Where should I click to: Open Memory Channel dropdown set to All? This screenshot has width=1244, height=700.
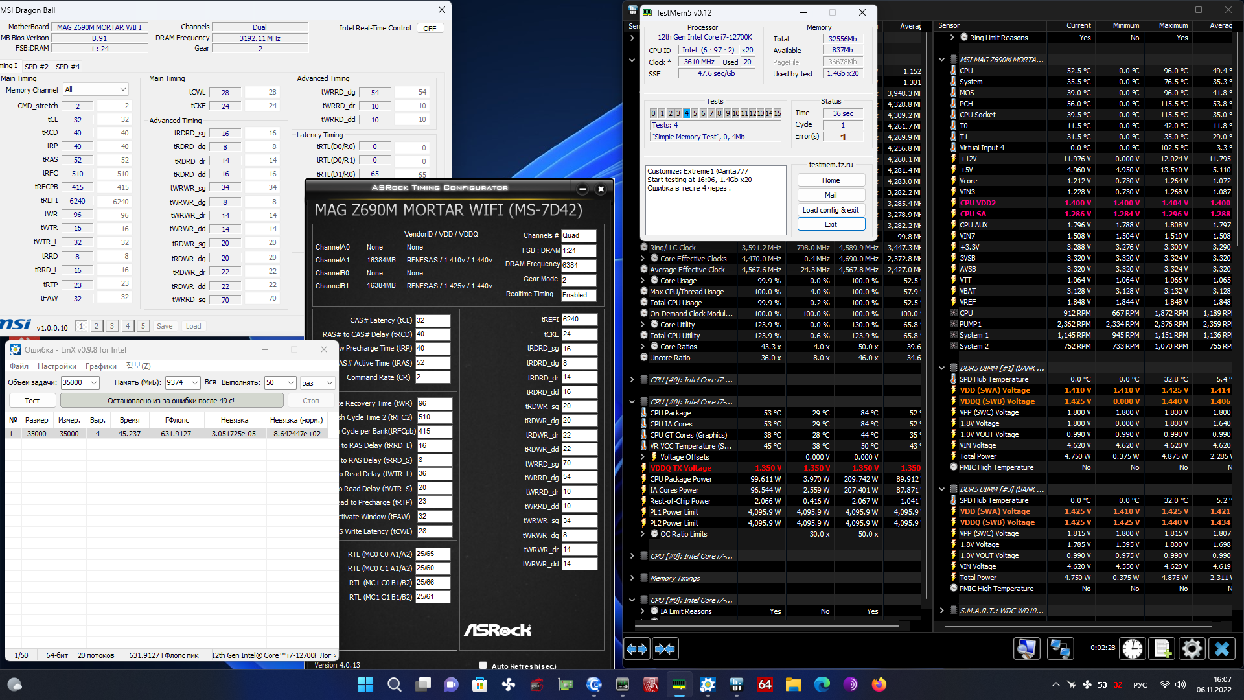pos(95,89)
